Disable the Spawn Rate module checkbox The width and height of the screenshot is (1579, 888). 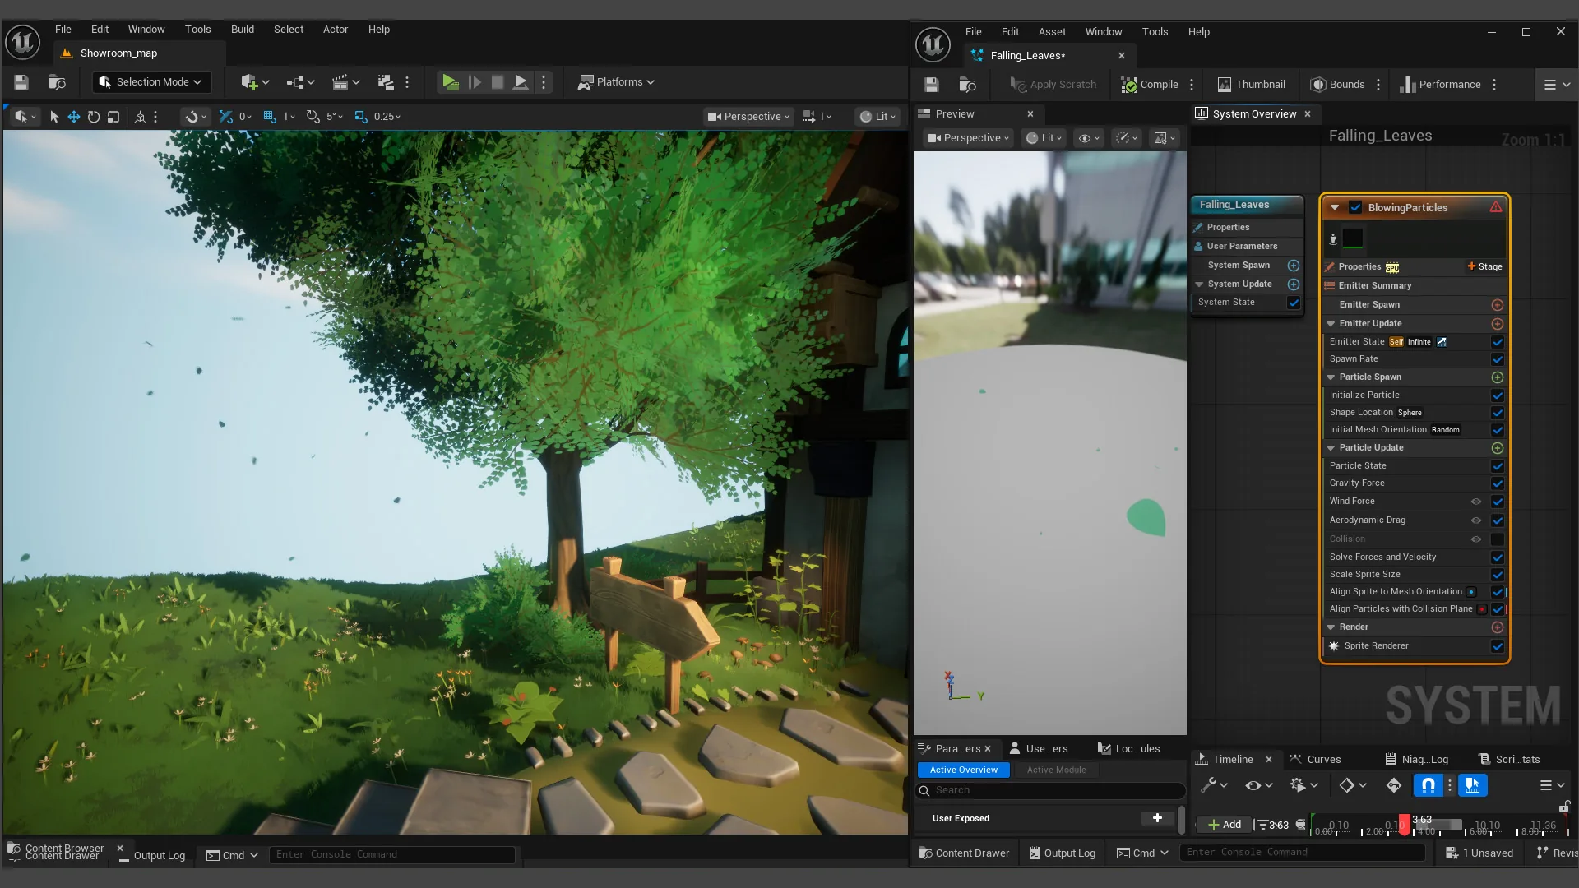(x=1498, y=359)
